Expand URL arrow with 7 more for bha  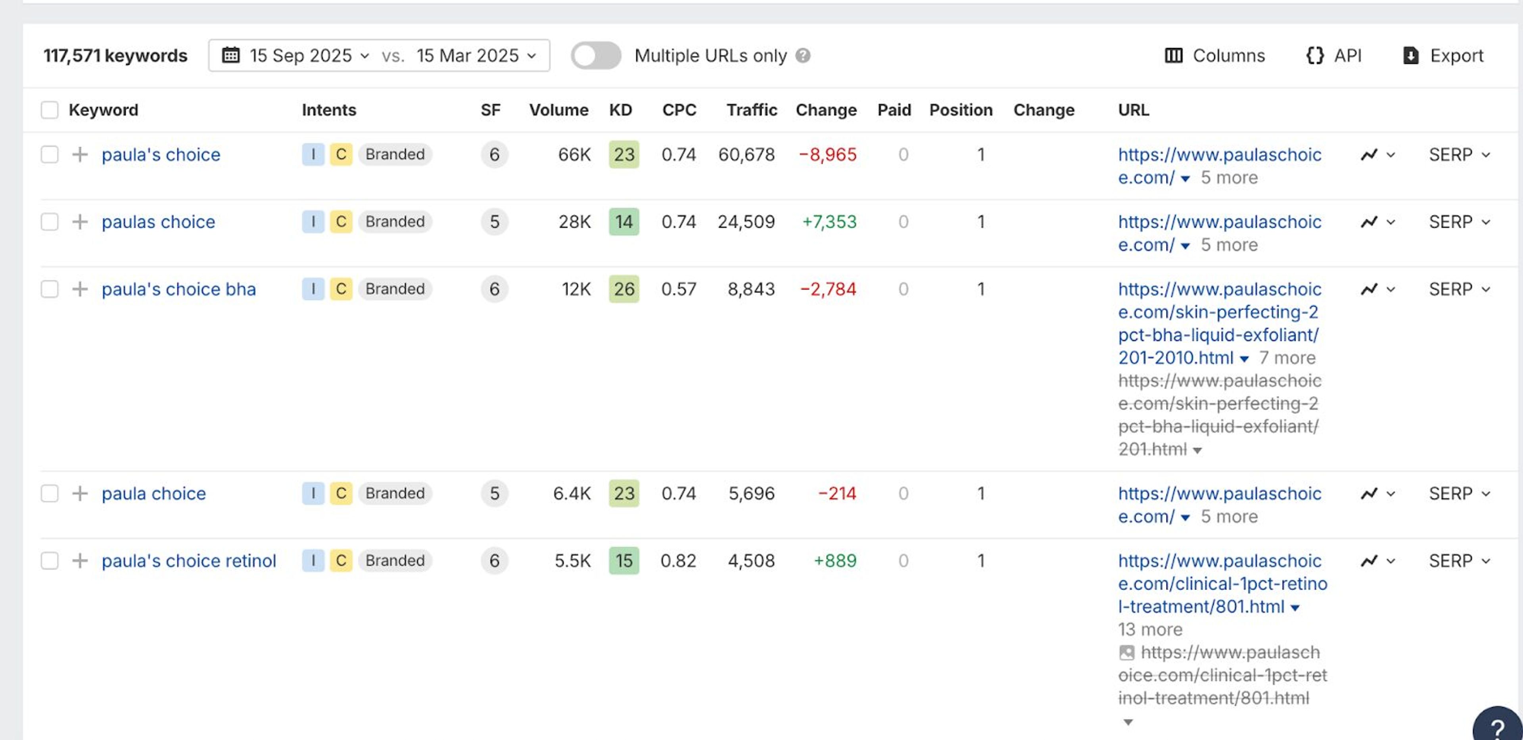point(1244,359)
